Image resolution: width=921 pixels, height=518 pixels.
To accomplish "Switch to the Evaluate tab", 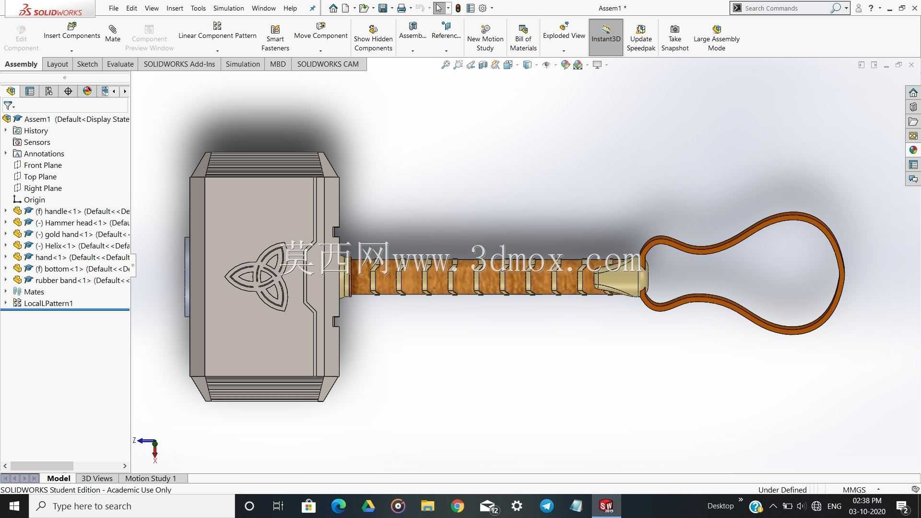I will pyautogui.click(x=120, y=64).
